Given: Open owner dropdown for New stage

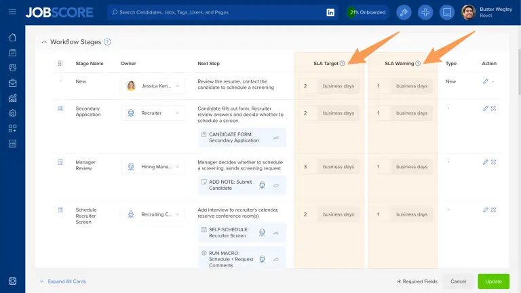Looking at the screenshot, I should (x=153, y=85).
